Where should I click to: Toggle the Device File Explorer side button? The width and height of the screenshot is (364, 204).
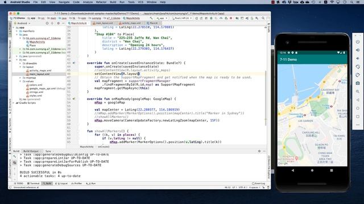(x=269, y=168)
